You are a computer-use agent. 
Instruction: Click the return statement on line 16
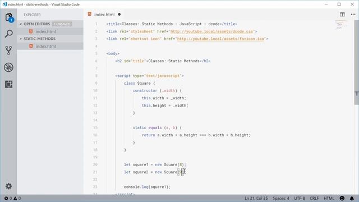(x=196, y=135)
